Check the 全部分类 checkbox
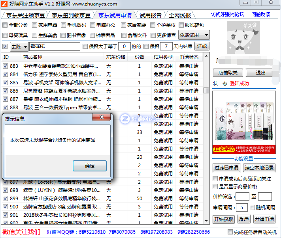 5,25
